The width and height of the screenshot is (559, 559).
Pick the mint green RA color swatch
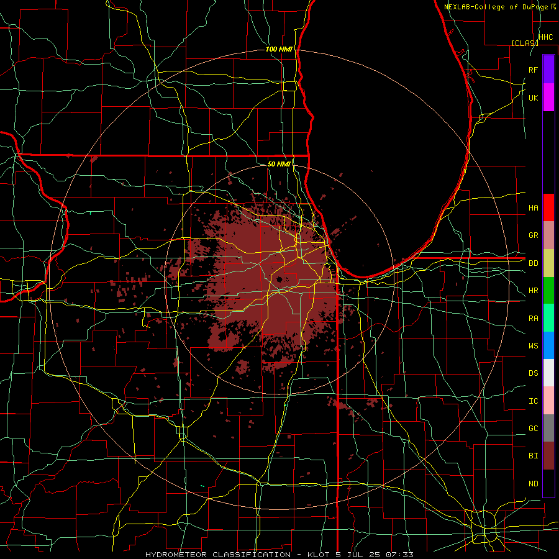click(548, 318)
